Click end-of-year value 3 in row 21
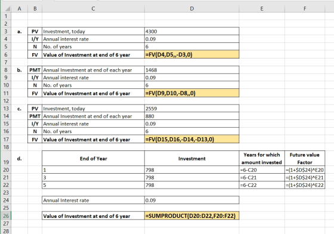334x234 pixels. 93,177
